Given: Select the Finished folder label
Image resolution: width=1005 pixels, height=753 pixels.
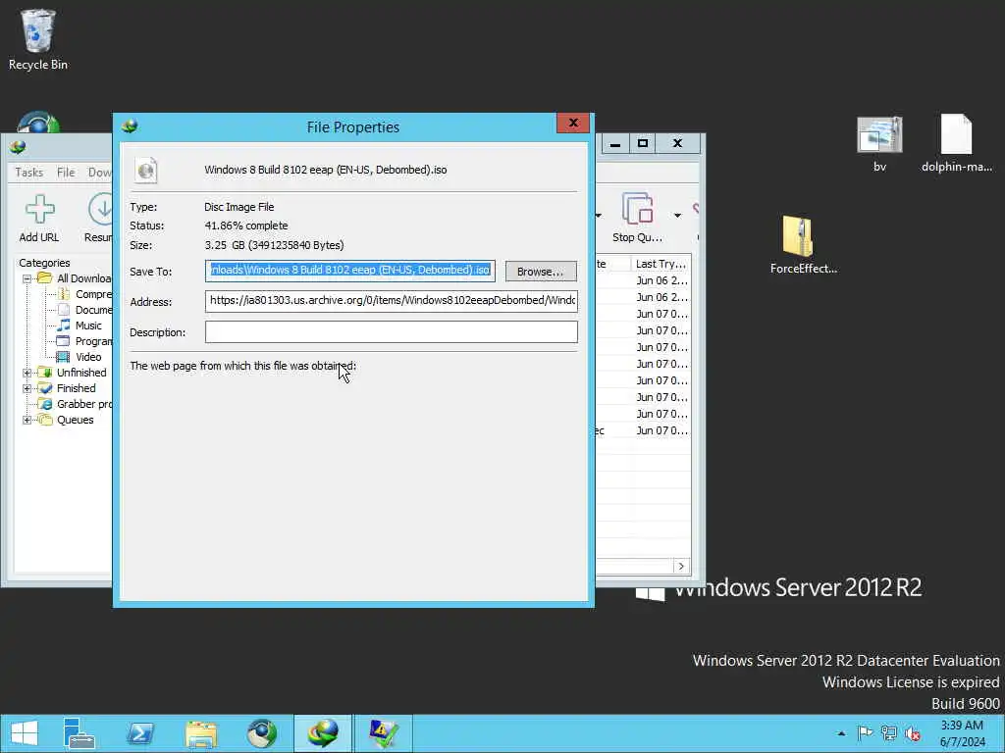Looking at the screenshot, I should point(76,388).
